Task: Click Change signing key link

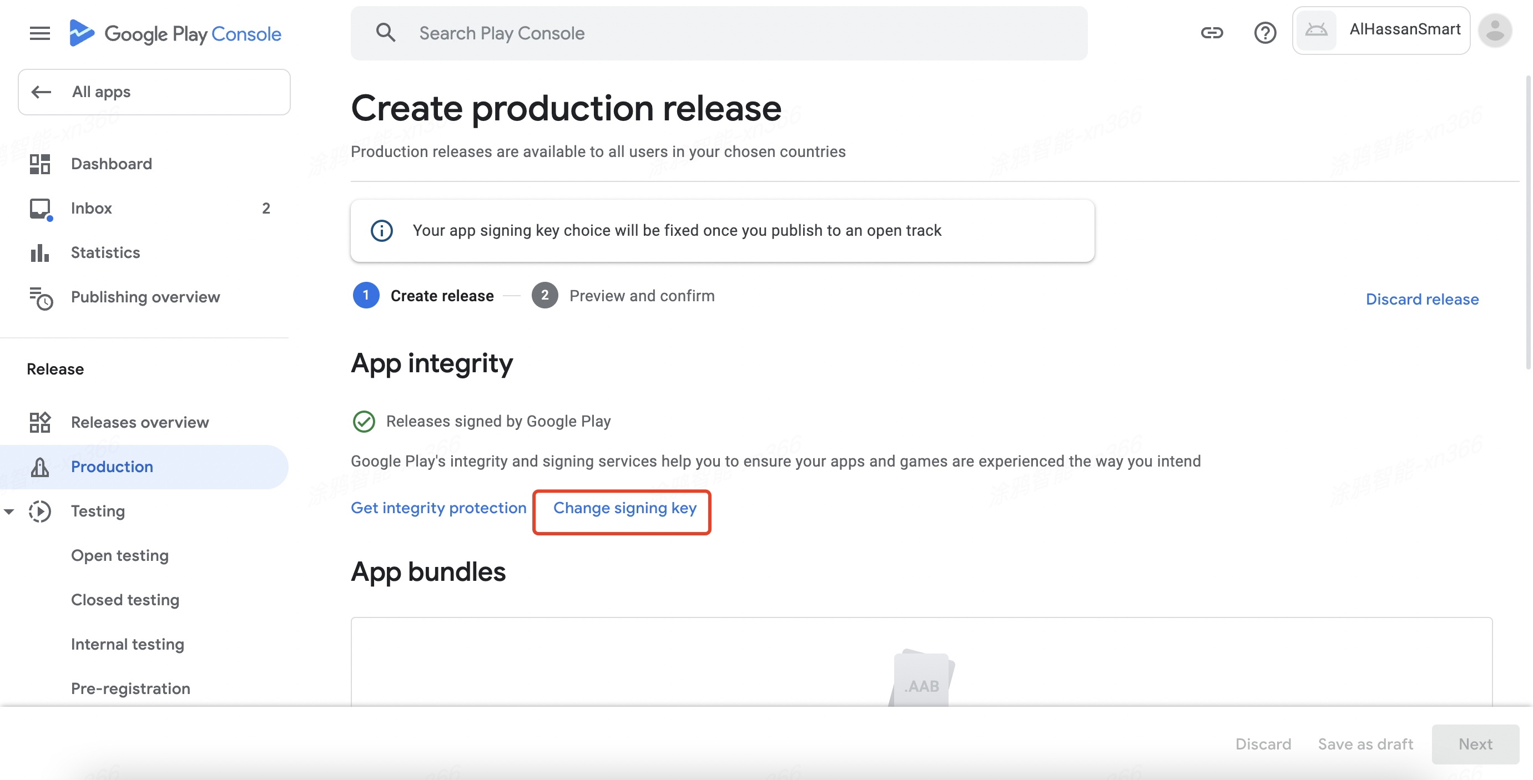Action: [624, 508]
